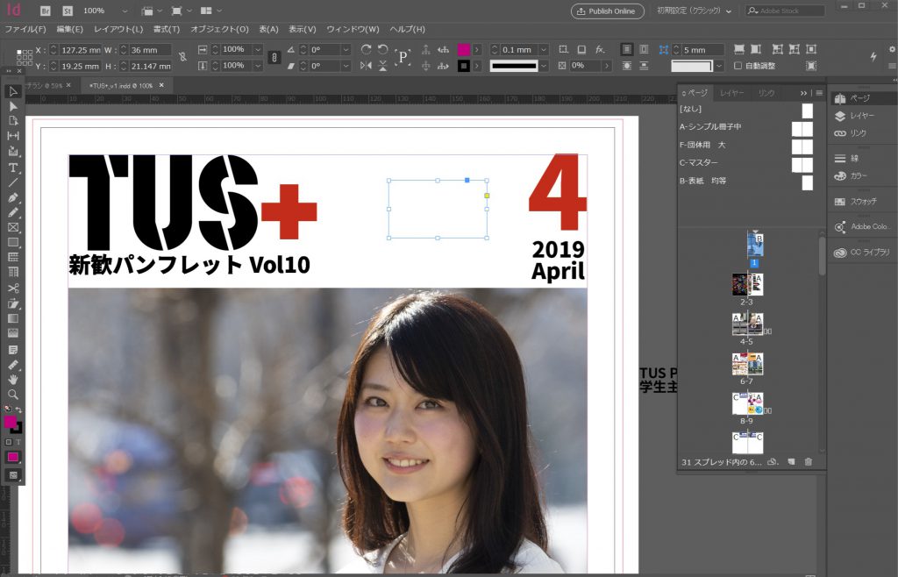Select the Pen tool
Viewport: 898px width, 577px height.
(12, 197)
